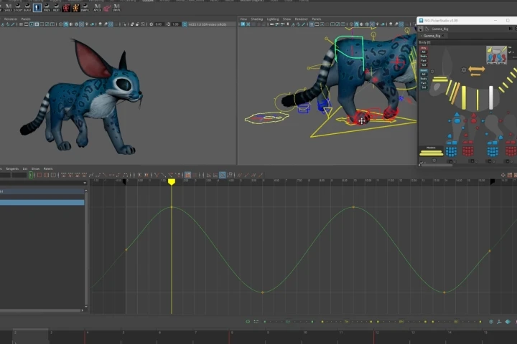This screenshot has width=517, height=344.
Task: Open the Renderer menu in left viewport
Action: coord(11,19)
